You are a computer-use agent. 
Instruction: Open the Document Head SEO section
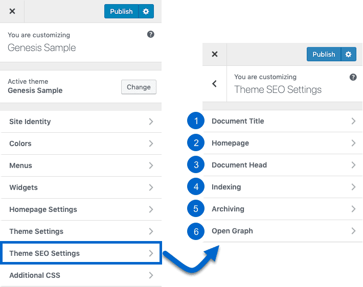(x=283, y=165)
